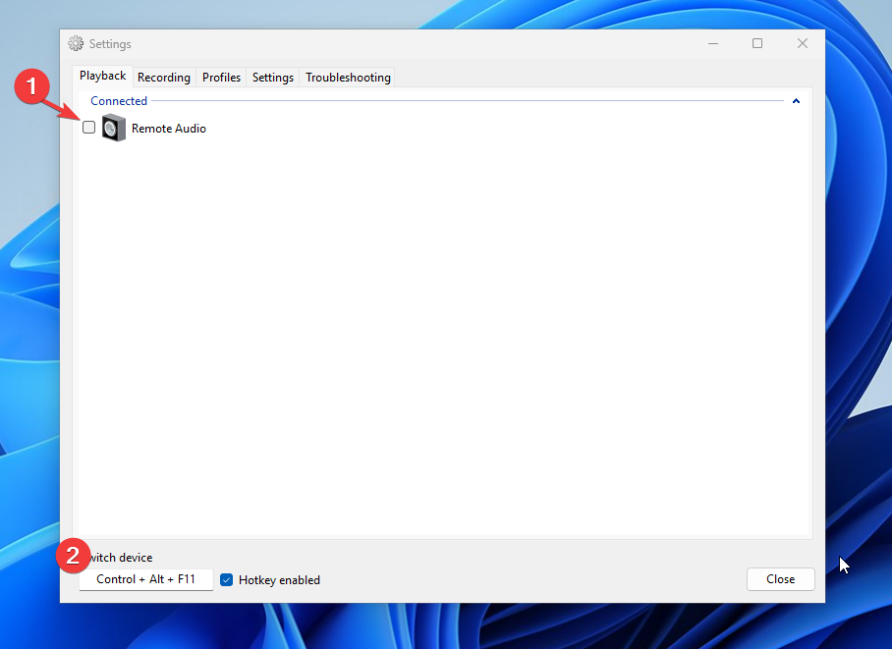Viewport: 892px width, 649px height.
Task: Click the Control + Alt + F11 hotkey field
Action: coord(145,579)
